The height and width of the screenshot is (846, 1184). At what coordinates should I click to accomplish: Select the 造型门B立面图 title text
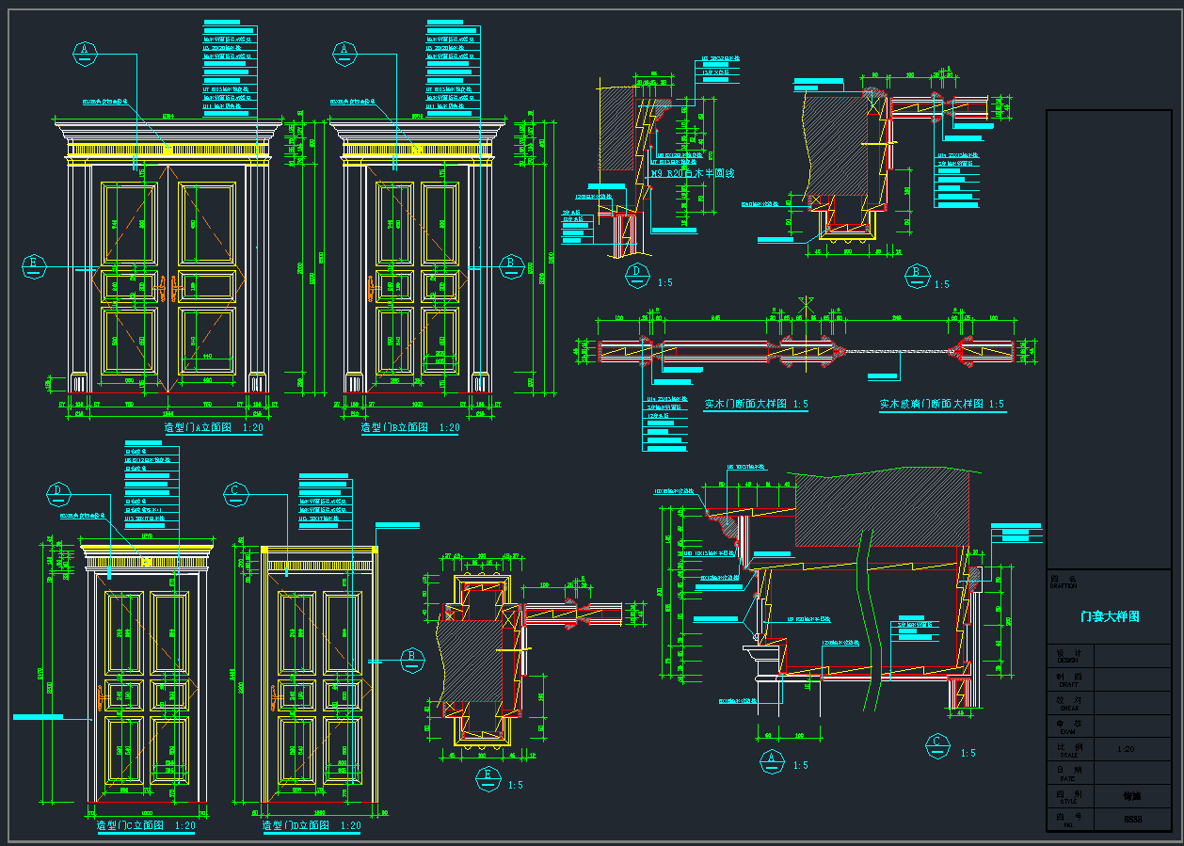coord(410,428)
